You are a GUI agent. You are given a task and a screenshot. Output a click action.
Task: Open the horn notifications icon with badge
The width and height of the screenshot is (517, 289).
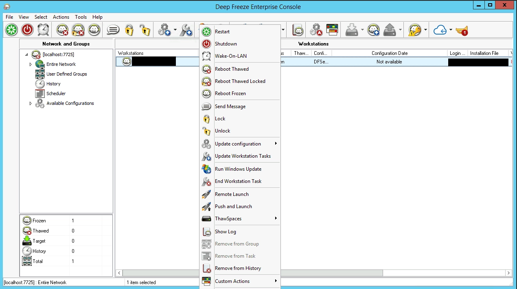coord(462,30)
